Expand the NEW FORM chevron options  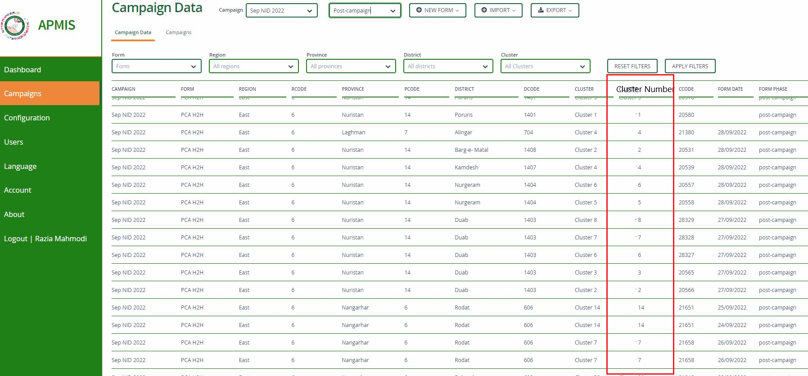point(457,10)
